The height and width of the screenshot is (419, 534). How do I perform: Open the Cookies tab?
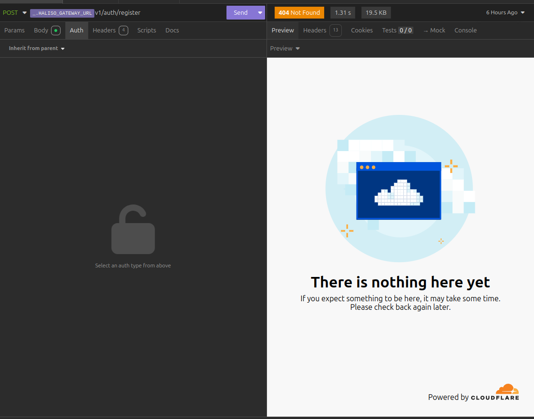362,31
